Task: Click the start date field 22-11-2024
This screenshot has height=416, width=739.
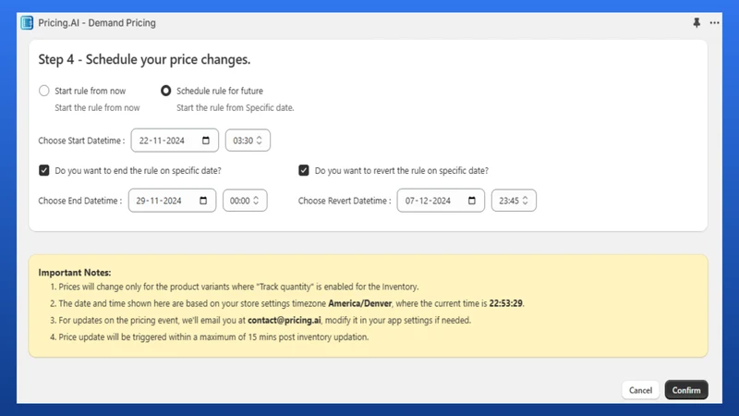Action: [x=175, y=141]
